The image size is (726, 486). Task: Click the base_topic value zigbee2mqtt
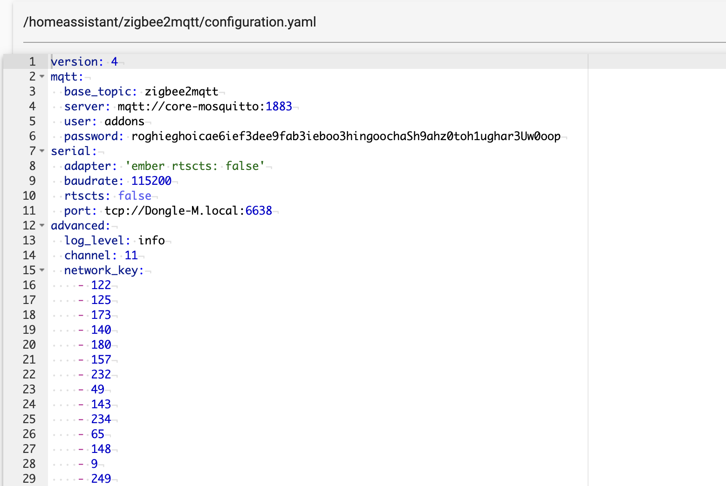pos(181,92)
